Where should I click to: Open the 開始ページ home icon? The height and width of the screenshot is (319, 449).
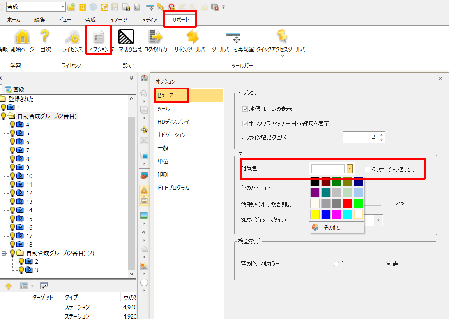coord(22,37)
